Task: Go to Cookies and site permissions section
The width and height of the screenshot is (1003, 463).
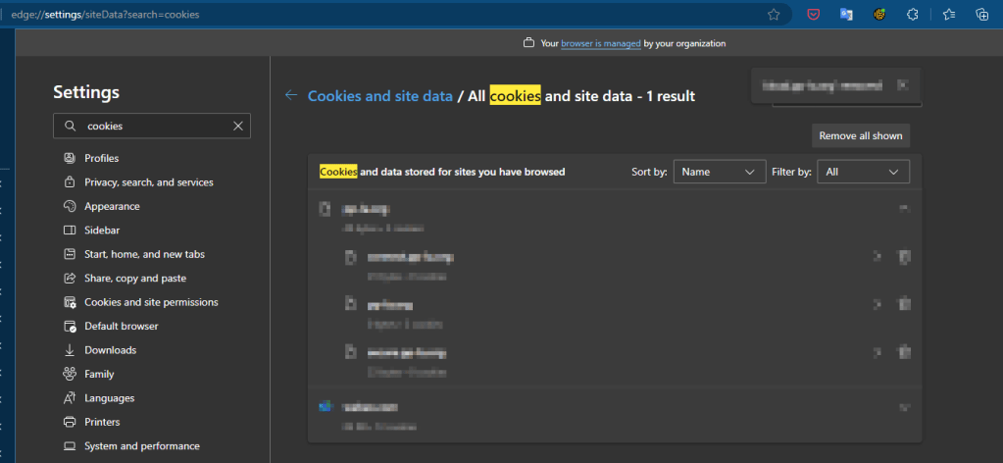Action: [151, 302]
